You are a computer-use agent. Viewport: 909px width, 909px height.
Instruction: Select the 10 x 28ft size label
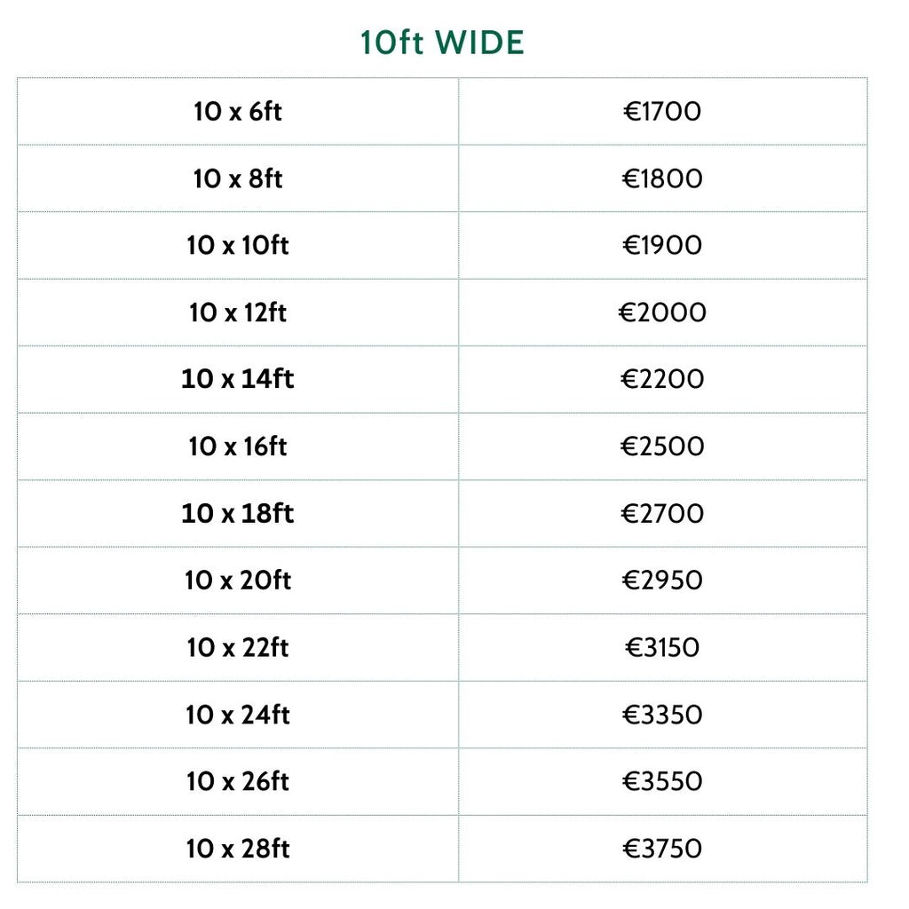(238, 849)
